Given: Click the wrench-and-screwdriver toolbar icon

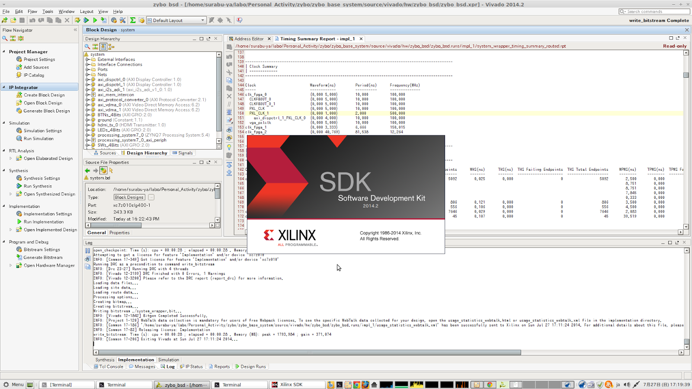Looking at the screenshot, I should click(x=122, y=20).
